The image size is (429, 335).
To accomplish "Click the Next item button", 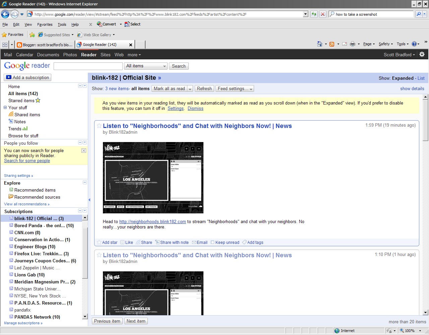I will 136,321.
